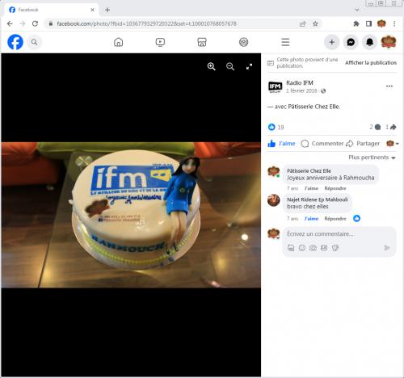Open the account profile avatar in Facebook header
The height and width of the screenshot is (378, 404).
click(389, 42)
